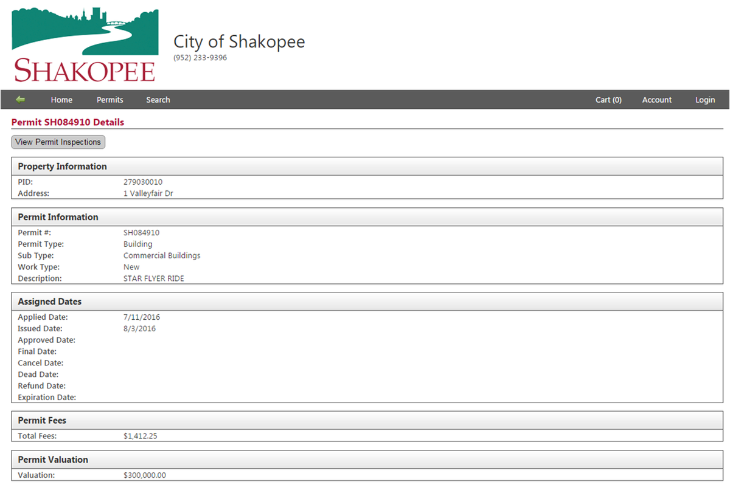Click the Login link

705,100
